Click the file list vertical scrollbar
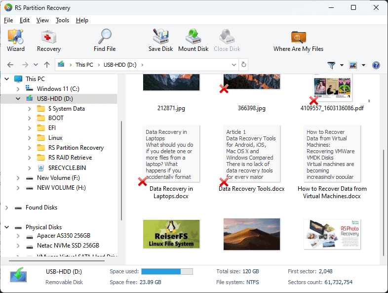The image size is (388, 293). pos(384,203)
